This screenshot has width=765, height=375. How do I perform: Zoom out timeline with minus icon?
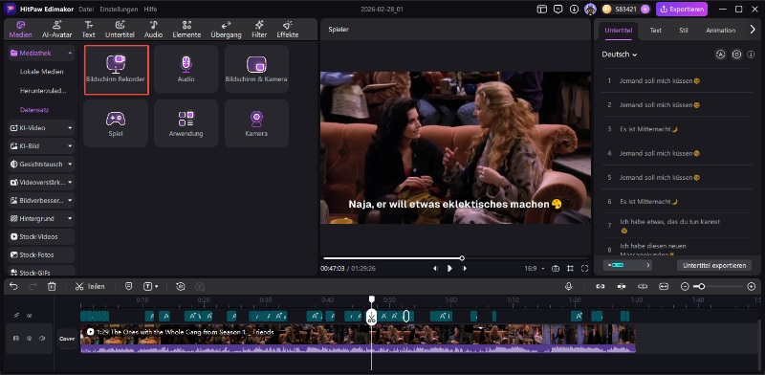point(685,287)
